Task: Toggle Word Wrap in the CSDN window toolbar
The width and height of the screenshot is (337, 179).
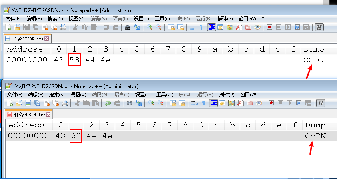Action: [193, 27]
